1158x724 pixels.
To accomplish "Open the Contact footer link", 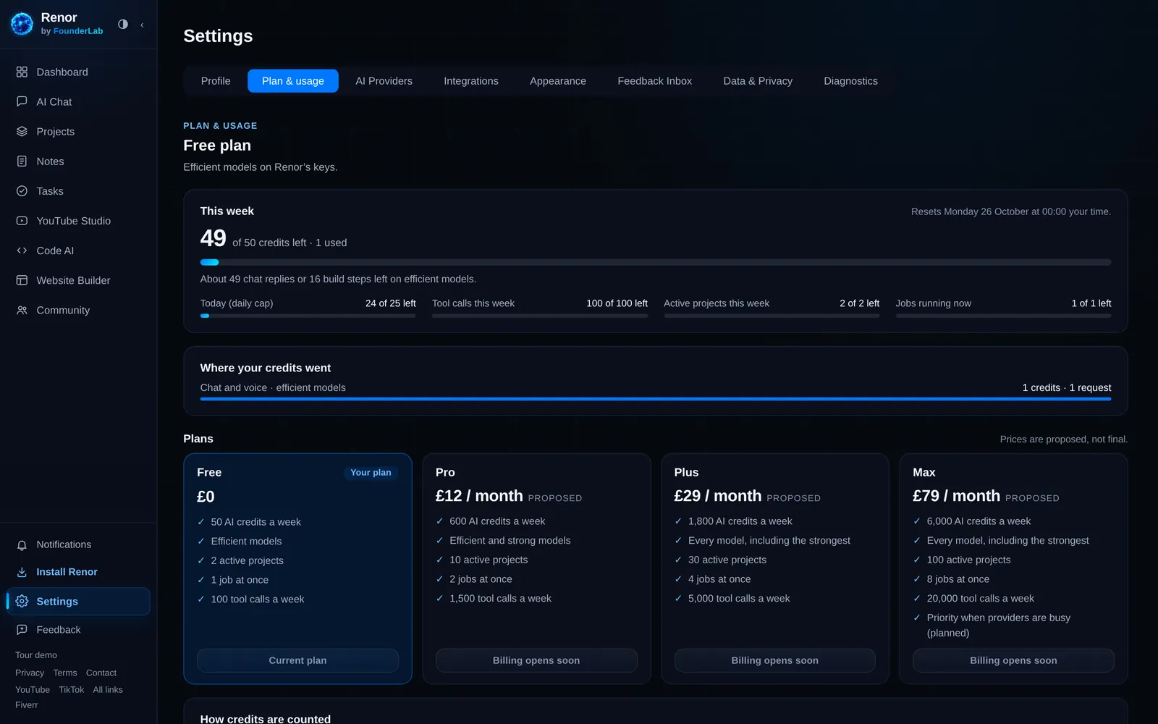I will pos(101,673).
